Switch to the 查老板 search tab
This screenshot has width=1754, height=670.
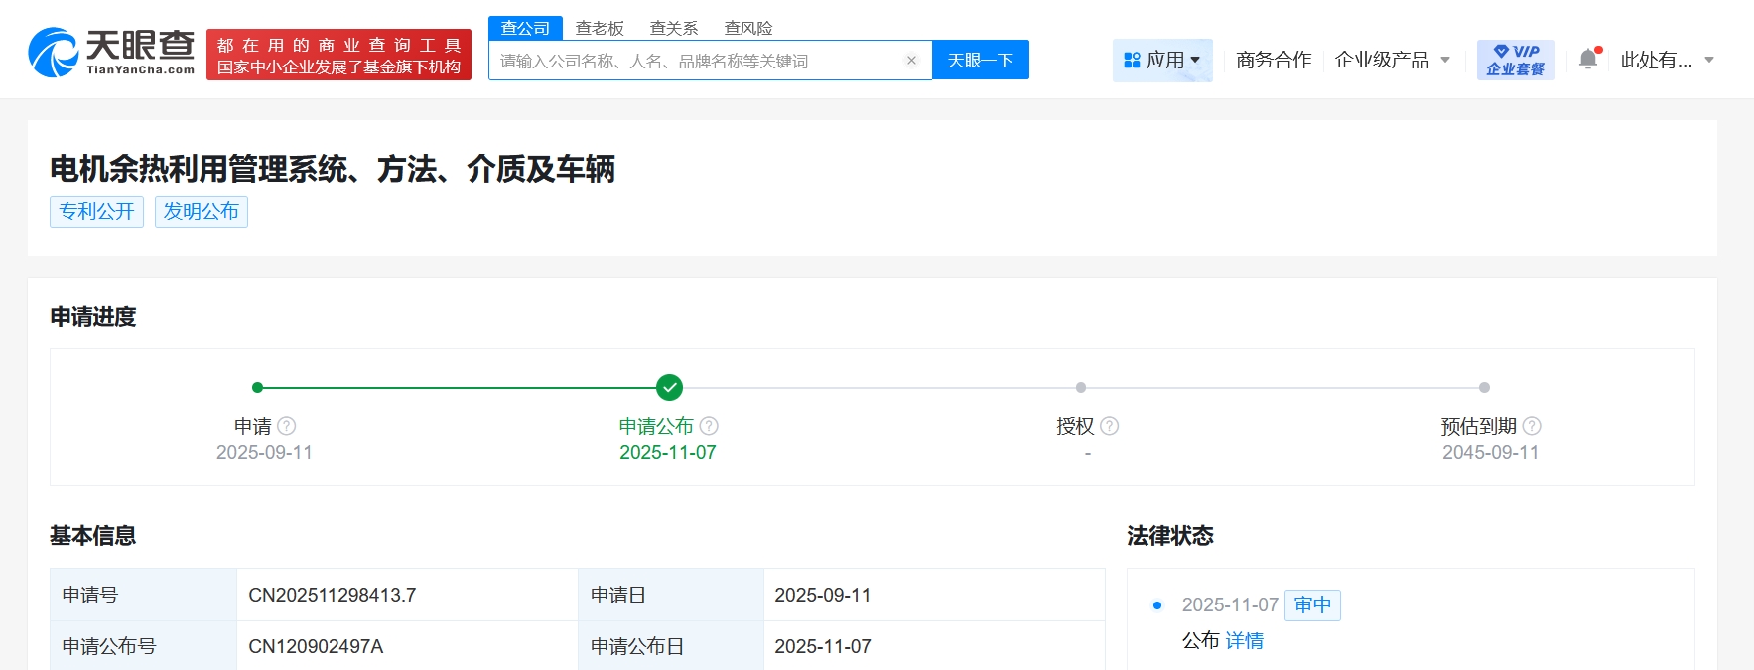pos(600,28)
